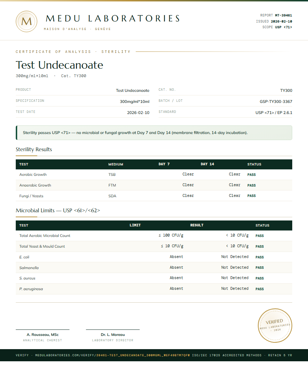Viewport: 308px width, 372px height.
Task: Select the Salmonella row label
Action: [x=29, y=268]
